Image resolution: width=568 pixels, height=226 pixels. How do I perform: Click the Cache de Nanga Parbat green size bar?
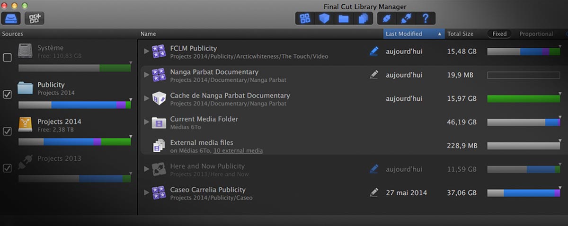(x=524, y=99)
